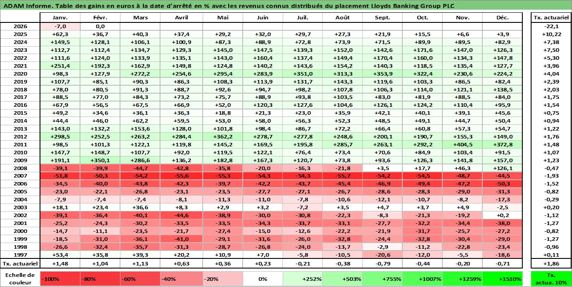The width and height of the screenshot is (572, 287).
Task: Click the -41,0 cell for Avril 1999
Action: (x=181, y=239)
